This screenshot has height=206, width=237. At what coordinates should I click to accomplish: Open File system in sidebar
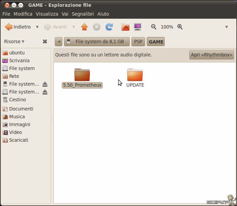point(22,69)
